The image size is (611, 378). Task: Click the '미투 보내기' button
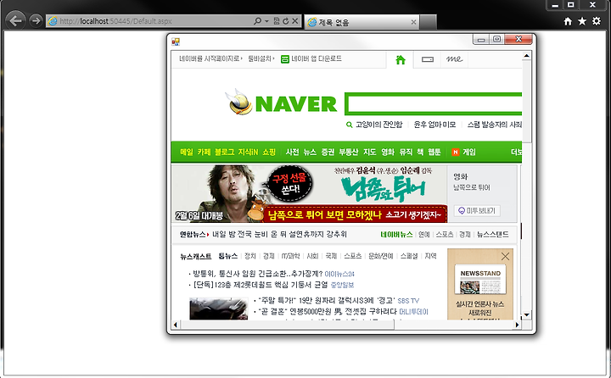pos(477,210)
